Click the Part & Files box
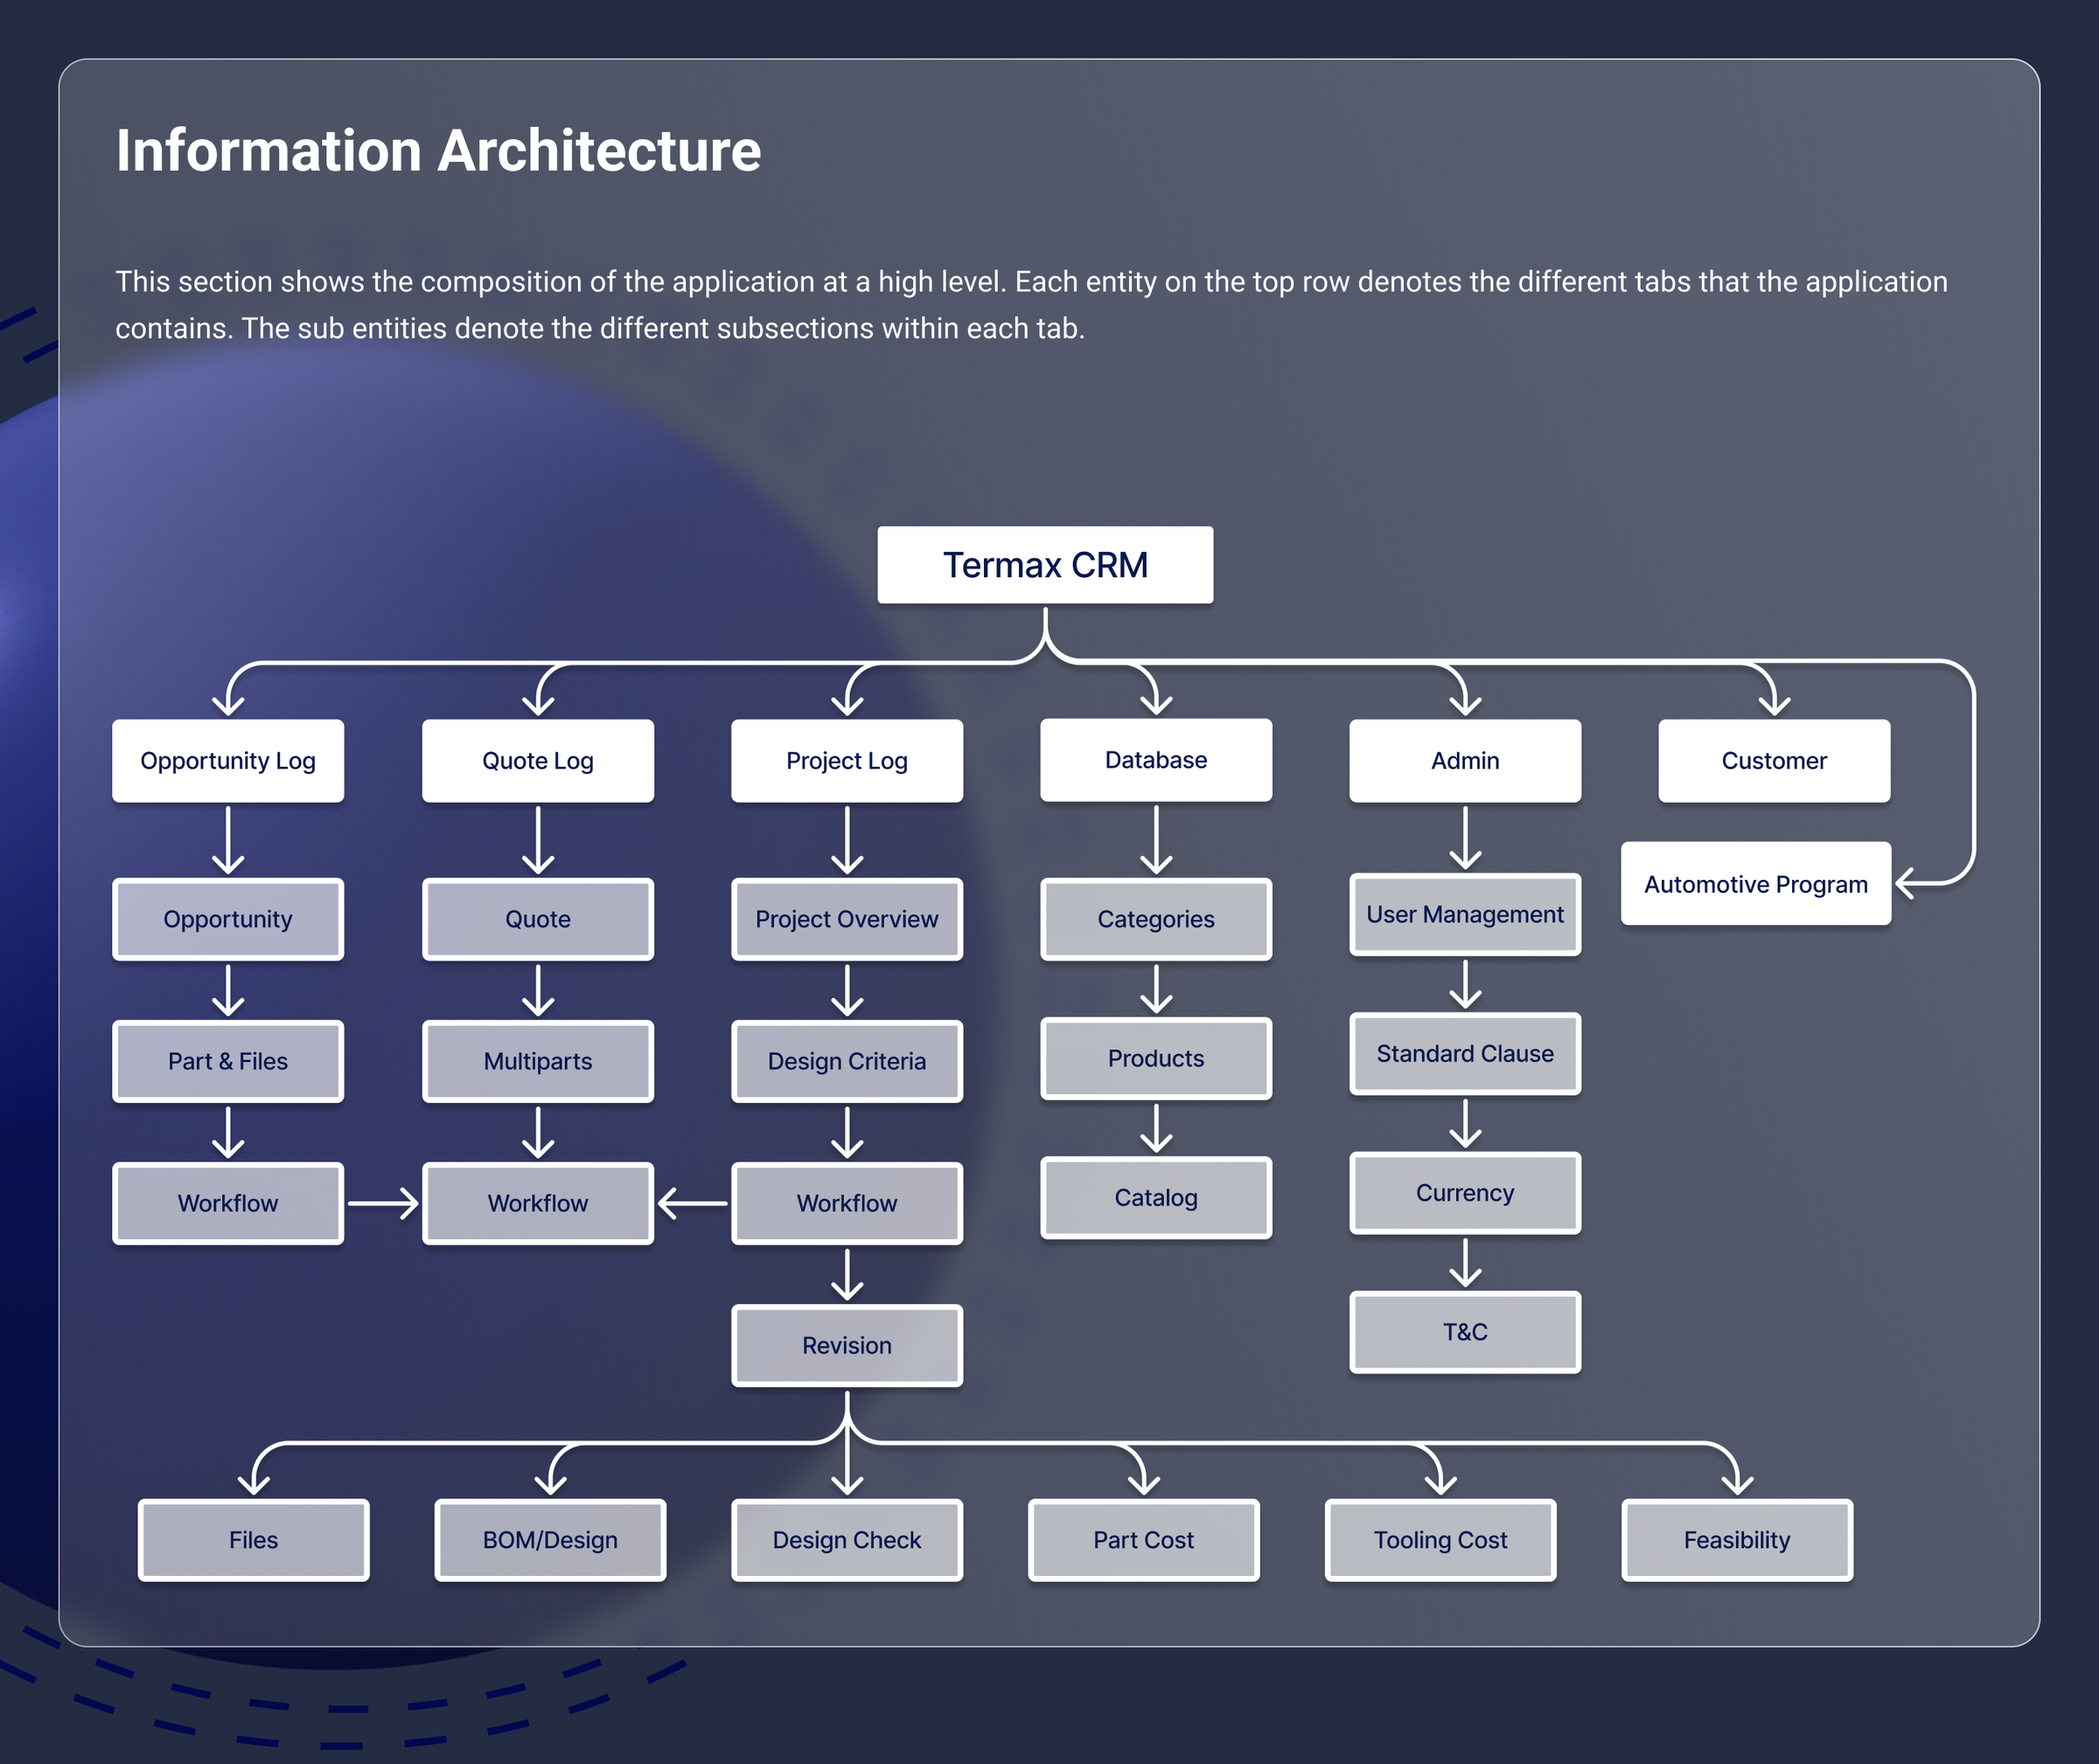 click(228, 1061)
